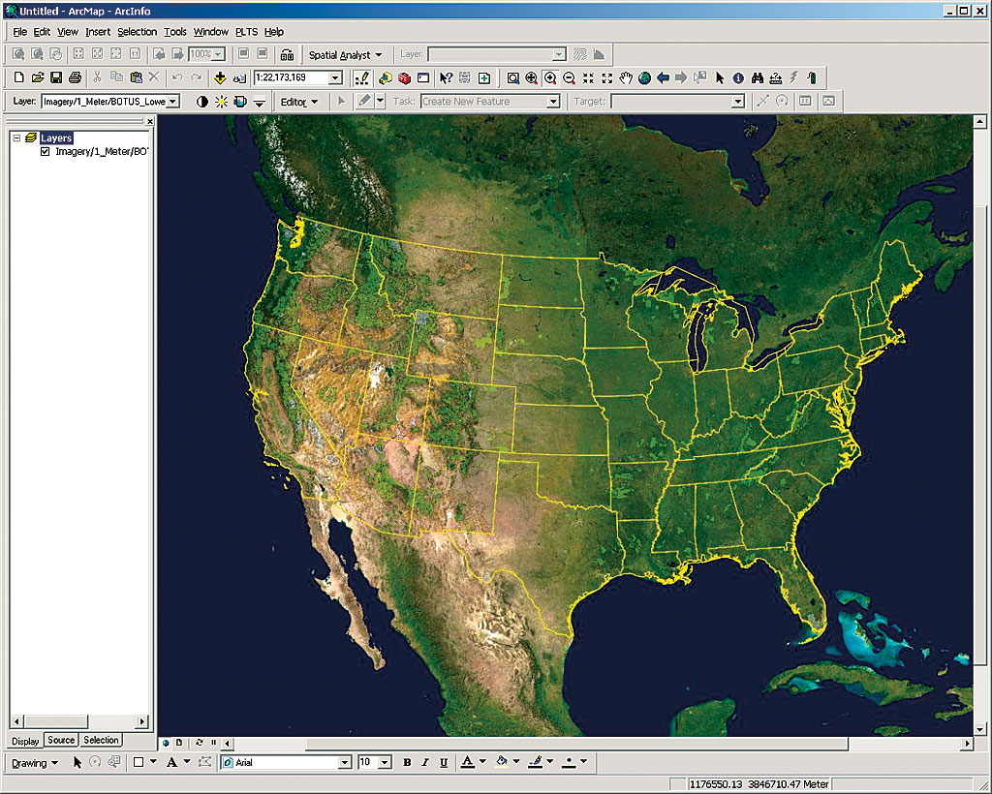Toggle Italic text formatting
Screen dimensions: 992x794
point(425,762)
